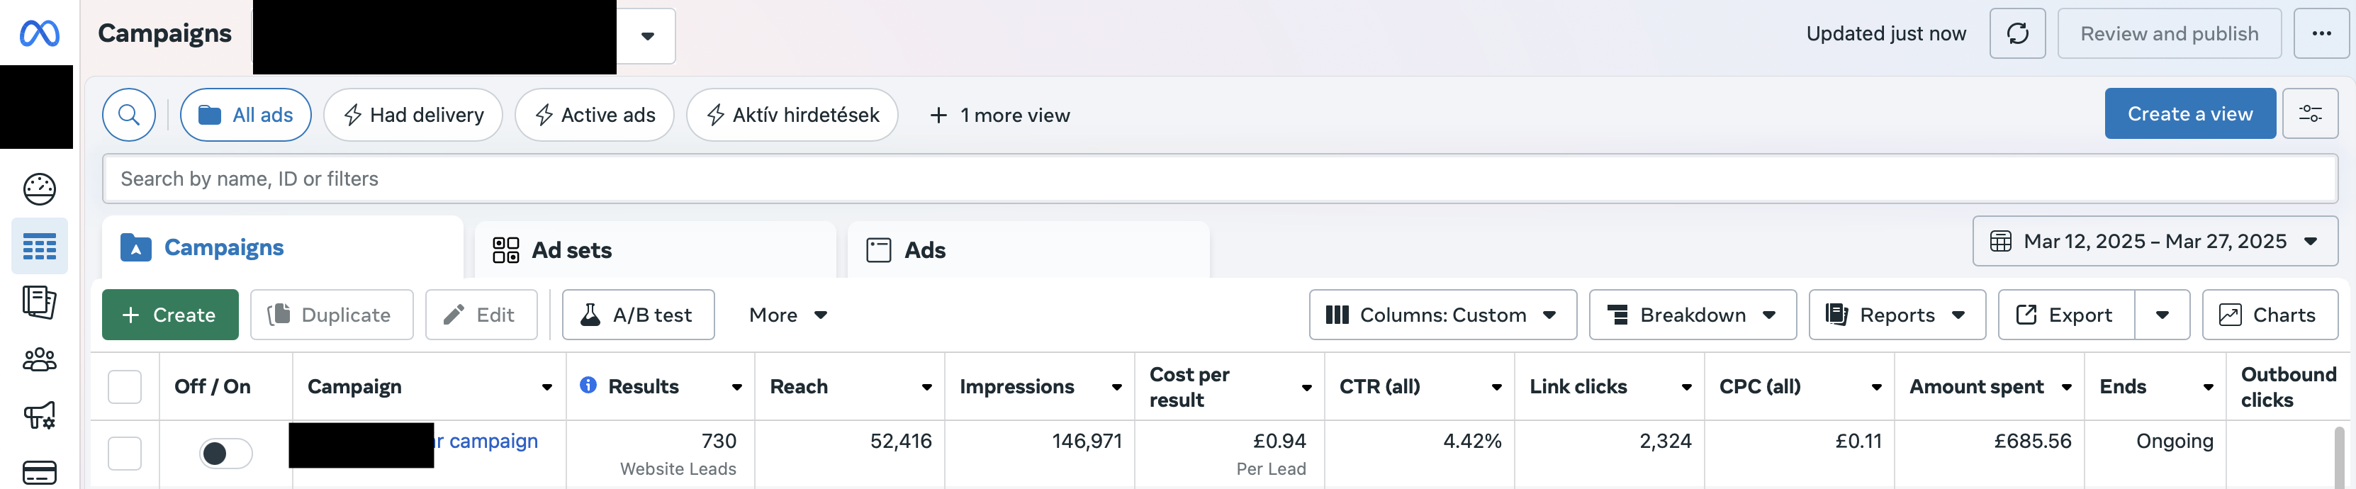Start an A/B test
Screen dimensions: 2356x489
click(639, 315)
